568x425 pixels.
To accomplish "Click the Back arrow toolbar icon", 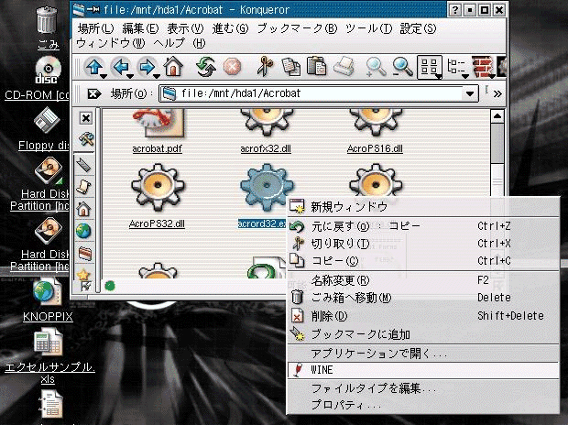I will coord(121,67).
